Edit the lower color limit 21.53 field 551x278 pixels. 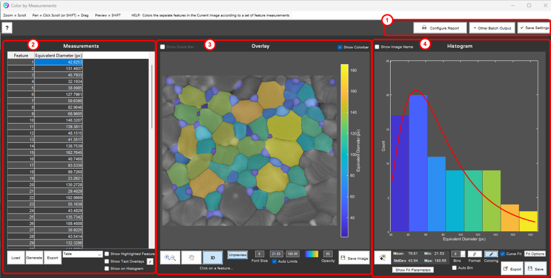click(x=277, y=254)
